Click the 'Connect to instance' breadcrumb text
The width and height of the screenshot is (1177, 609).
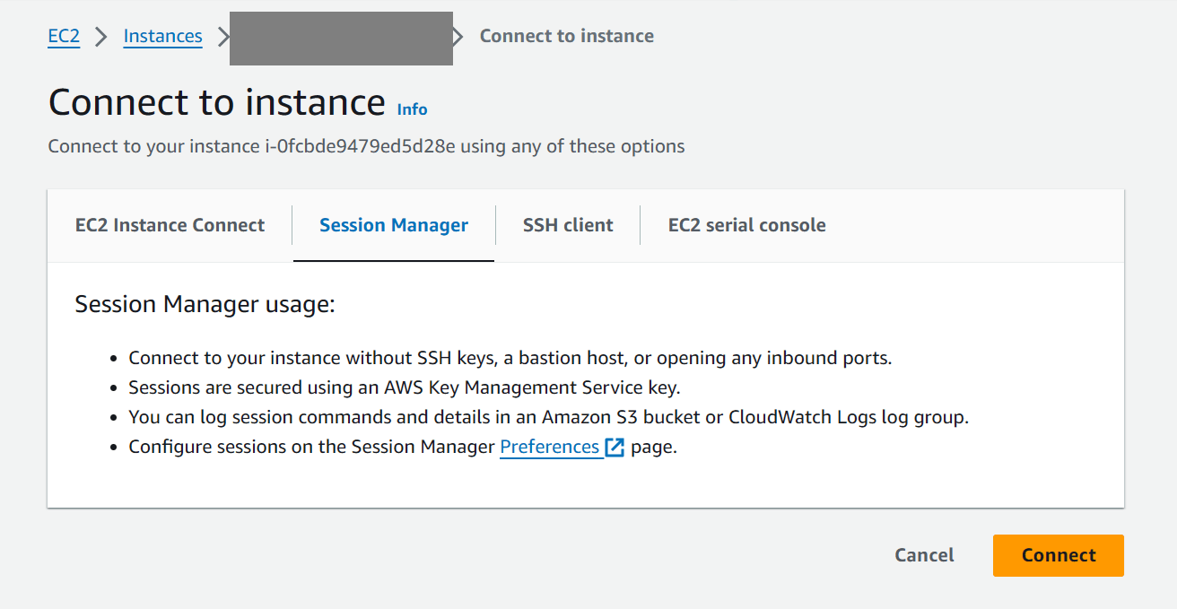point(567,37)
